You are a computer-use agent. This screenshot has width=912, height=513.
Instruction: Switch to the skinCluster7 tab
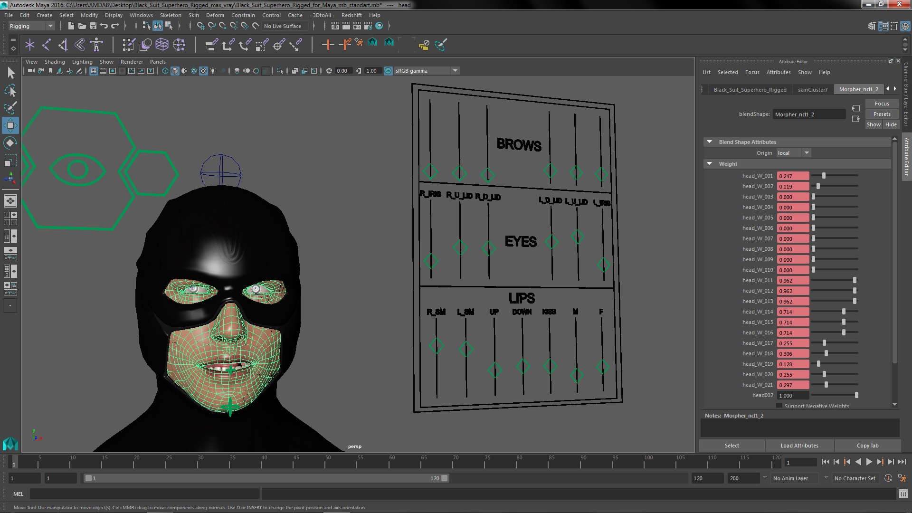click(812, 89)
